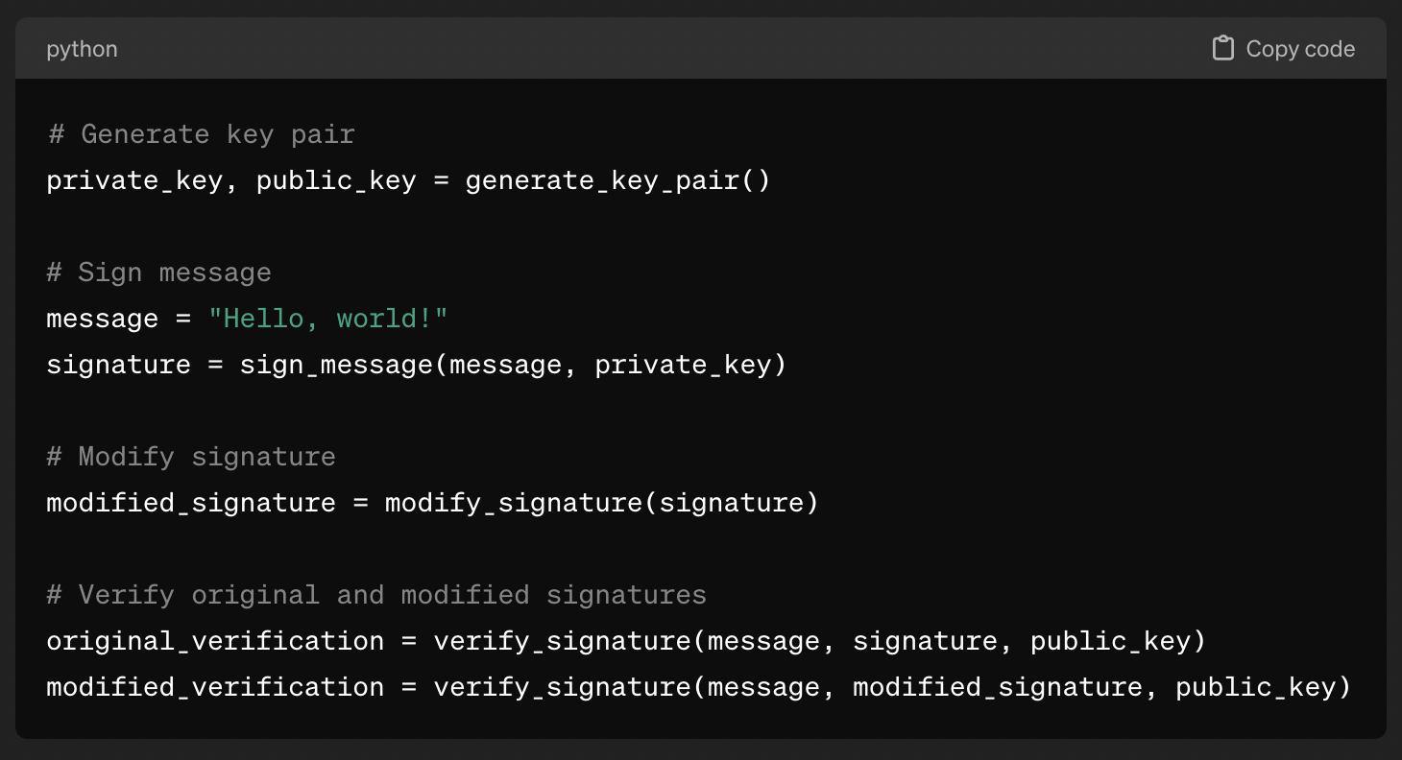The width and height of the screenshot is (1402, 760).
Task: Click the Sign message comment
Action: tap(157, 272)
